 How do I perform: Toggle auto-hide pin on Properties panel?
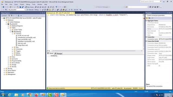pyautogui.click(x=169, y=13)
